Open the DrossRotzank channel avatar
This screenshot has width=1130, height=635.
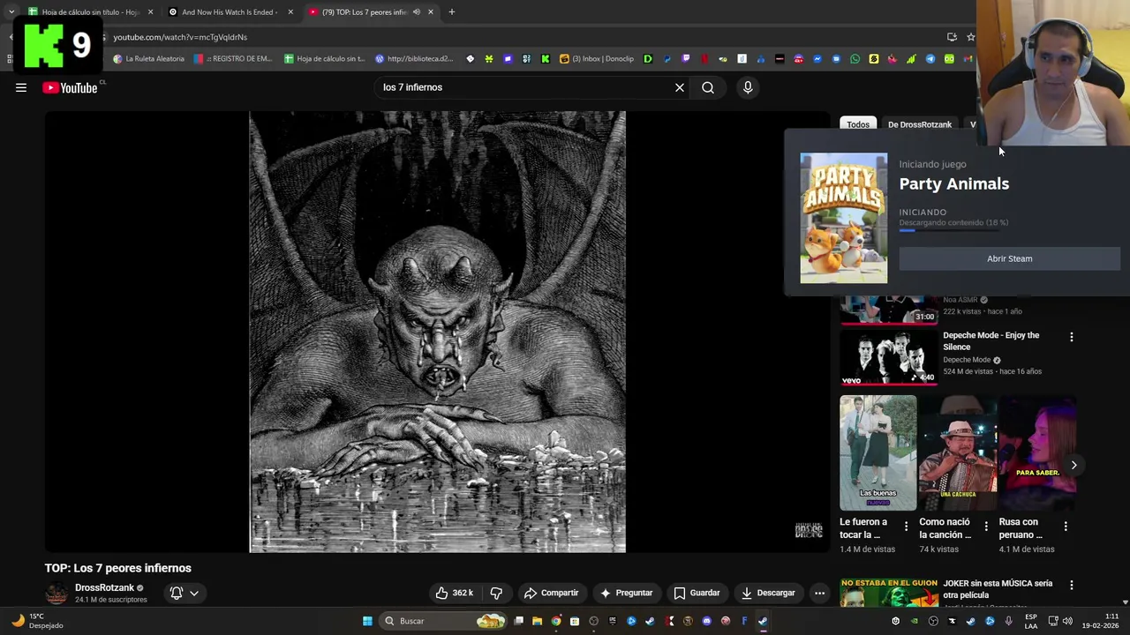(56, 593)
